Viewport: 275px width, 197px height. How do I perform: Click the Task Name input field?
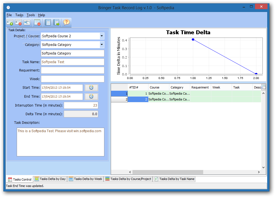73,62
